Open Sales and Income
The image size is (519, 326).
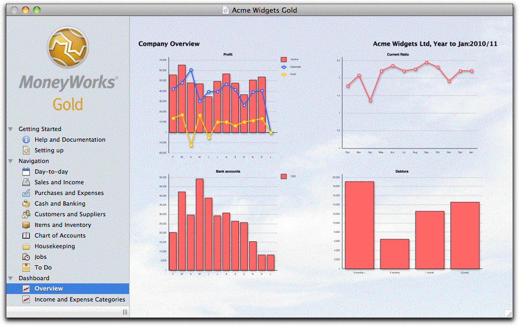tap(59, 182)
